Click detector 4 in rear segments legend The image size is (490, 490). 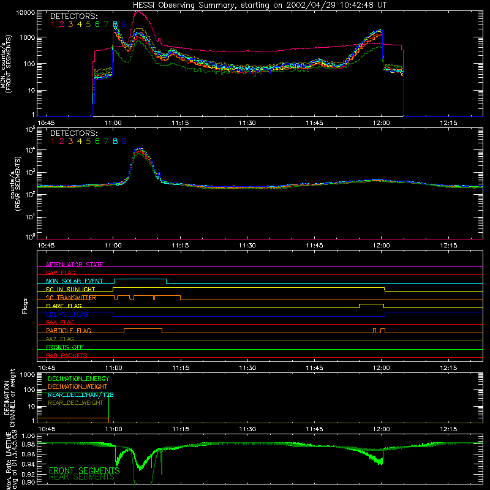(x=80, y=141)
